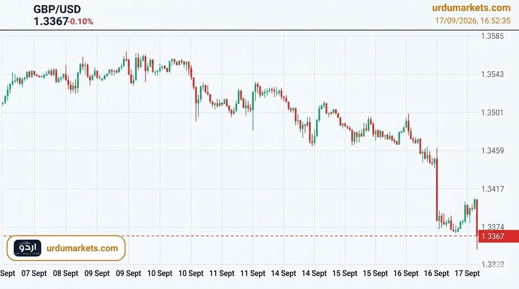The width and height of the screenshot is (519, 289).
Task: Click the 08 Sept date marker
Action: [x=66, y=274]
